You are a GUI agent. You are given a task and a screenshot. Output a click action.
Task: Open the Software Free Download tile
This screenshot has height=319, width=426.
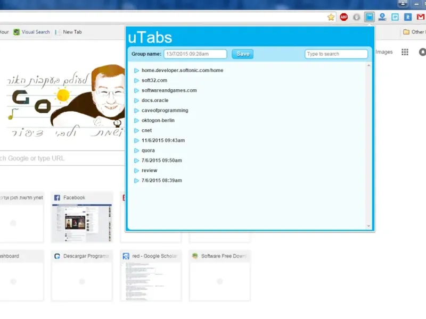pos(220,275)
